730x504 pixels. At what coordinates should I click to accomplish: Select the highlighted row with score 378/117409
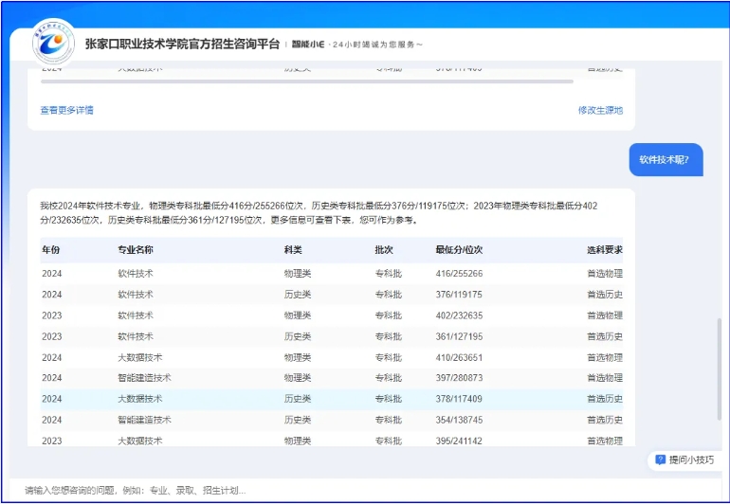point(332,399)
